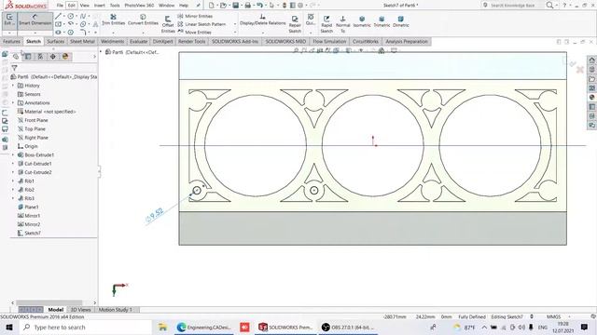Click Windows Start button
Image resolution: width=597 pixels, height=335 pixels.
point(9,328)
